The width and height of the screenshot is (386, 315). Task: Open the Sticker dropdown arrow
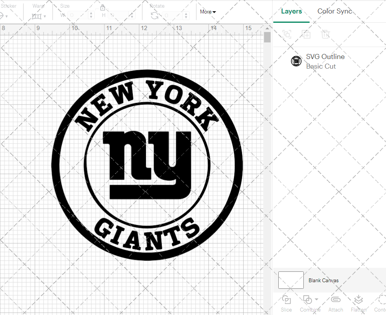click(x=7, y=17)
